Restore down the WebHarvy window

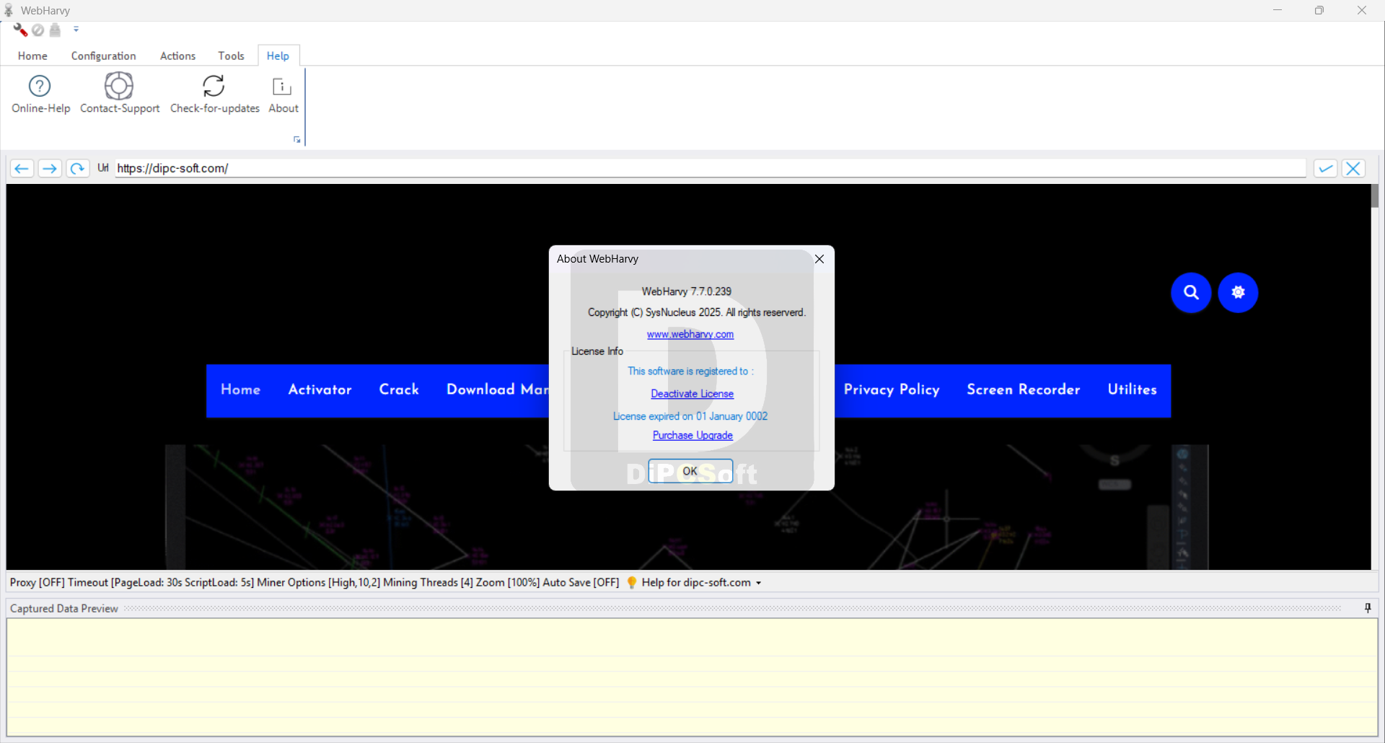(x=1319, y=10)
